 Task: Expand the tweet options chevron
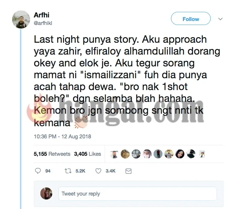tap(220, 19)
